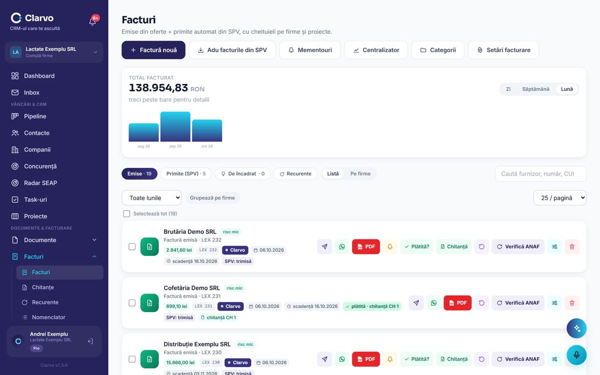Screen dimensions: 600x375
Task: Click the Clarvo logo
Action: click(32, 18)
